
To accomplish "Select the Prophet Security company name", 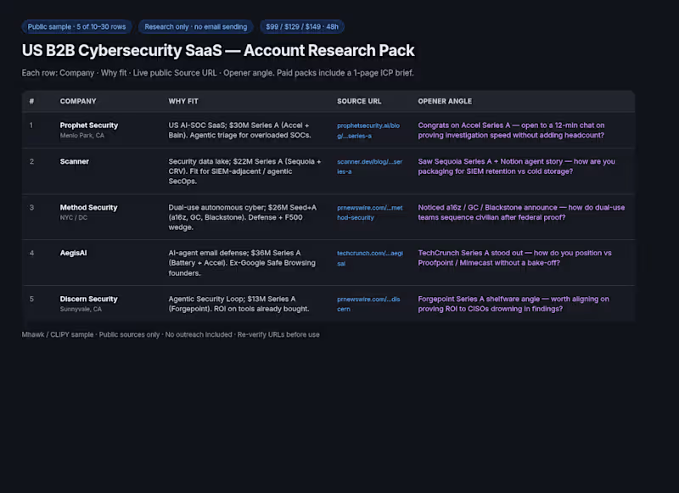I will click(89, 125).
